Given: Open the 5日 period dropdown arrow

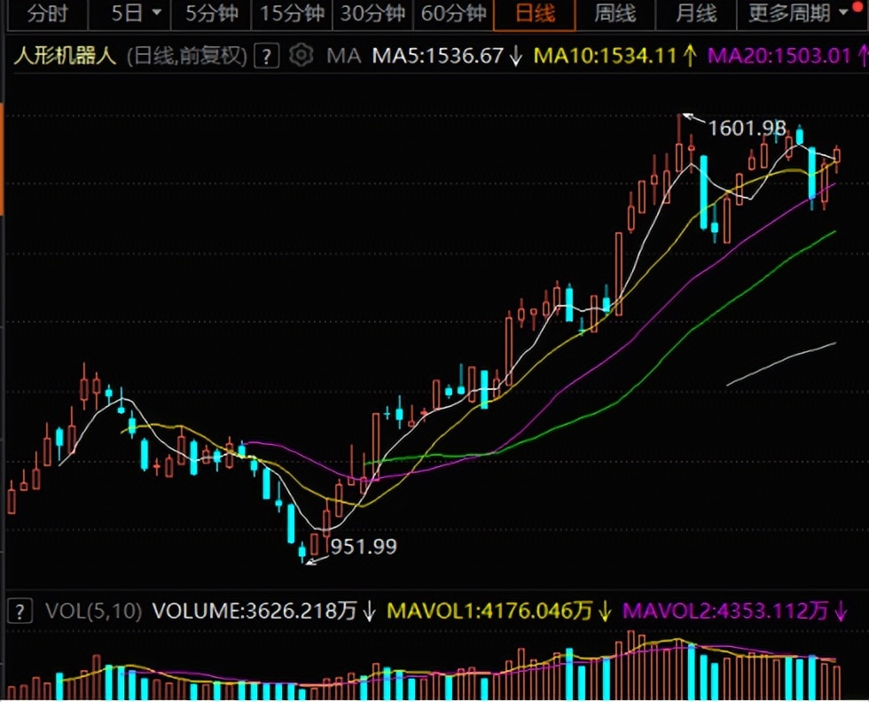Looking at the screenshot, I should [157, 12].
